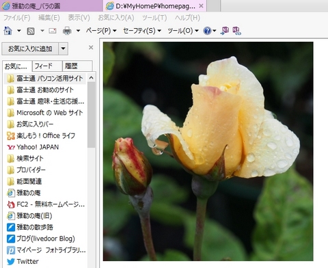
Task: Switch to the 履歴 history tab
Action: tap(77, 66)
